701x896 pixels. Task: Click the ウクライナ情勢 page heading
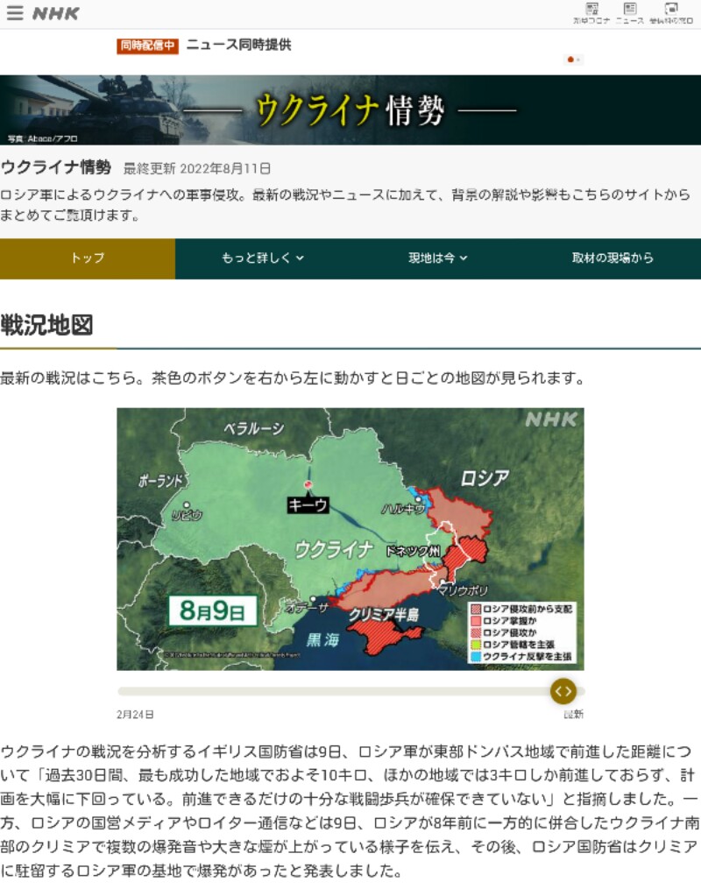click(56, 167)
